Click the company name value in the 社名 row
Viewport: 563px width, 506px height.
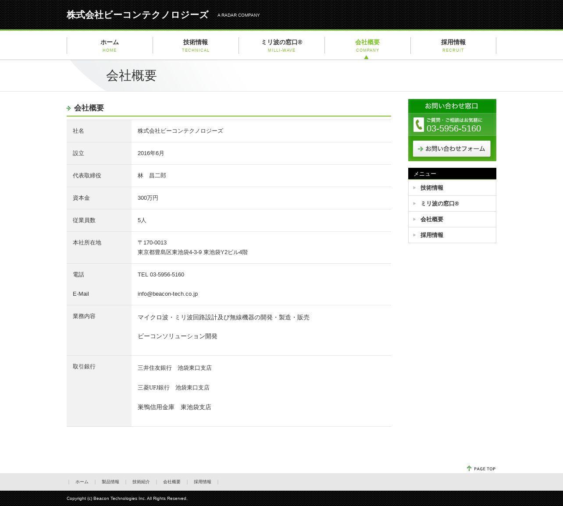pyautogui.click(x=180, y=131)
